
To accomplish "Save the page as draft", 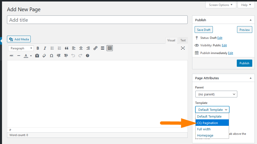I will (204, 30).
